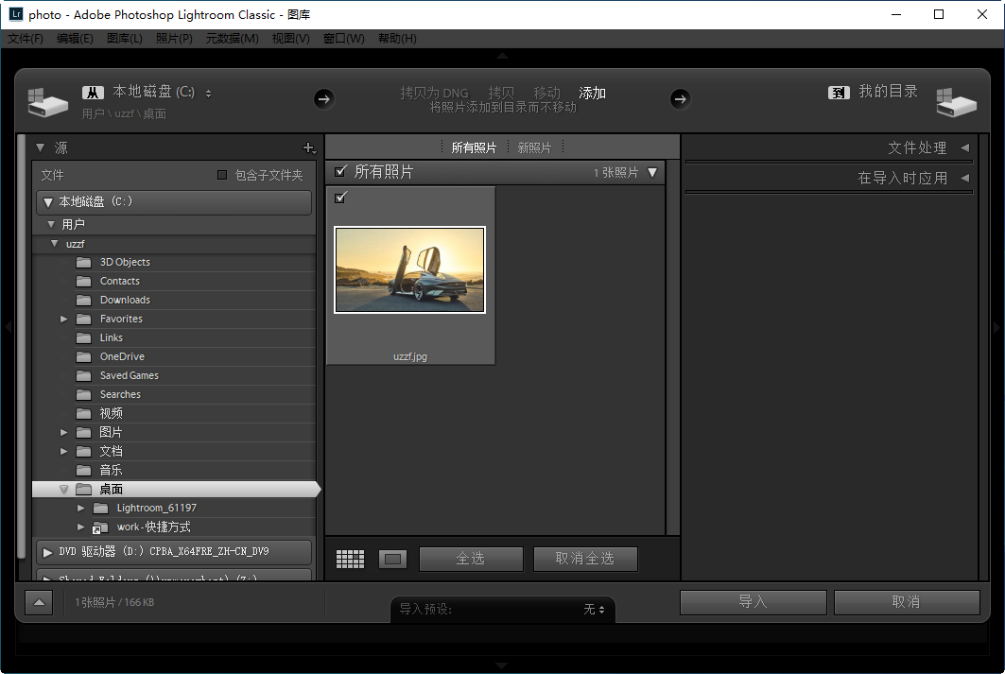The height and width of the screenshot is (674, 1005).
Task: Switch to the 新照片 tab
Action: click(x=534, y=147)
